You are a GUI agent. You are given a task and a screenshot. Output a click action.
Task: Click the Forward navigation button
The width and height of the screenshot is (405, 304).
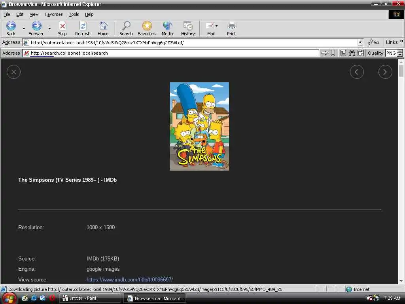(x=36, y=28)
